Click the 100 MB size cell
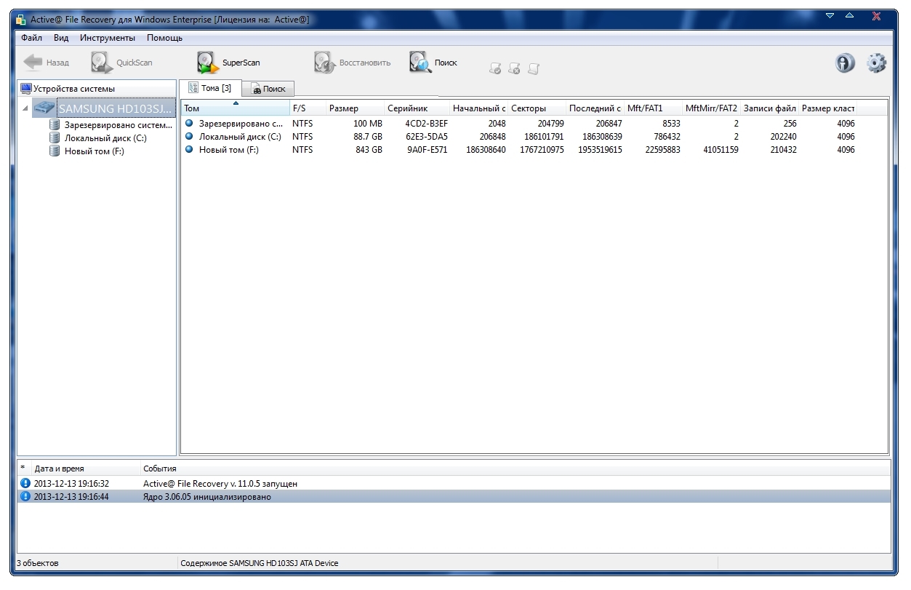911x590 pixels. click(x=367, y=124)
